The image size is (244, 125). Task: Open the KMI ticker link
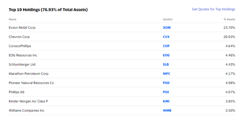[166, 101]
